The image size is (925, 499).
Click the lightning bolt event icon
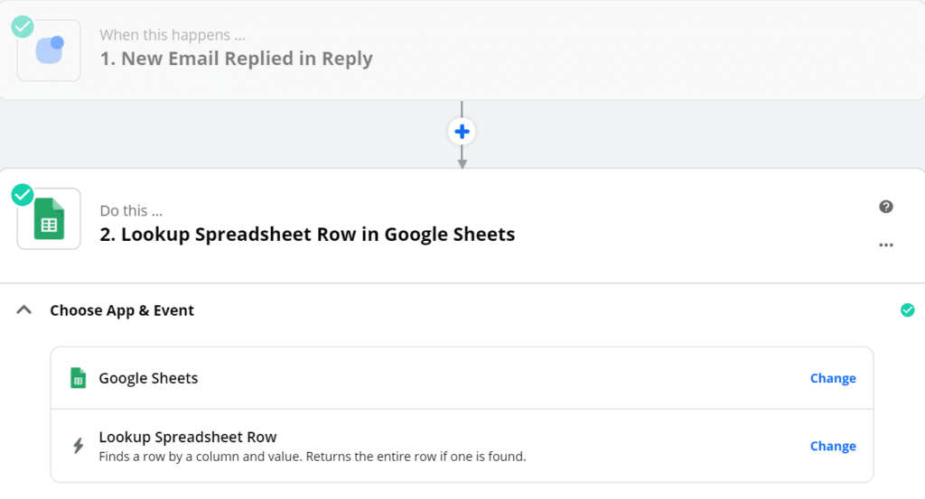pyautogui.click(x=79, y=446)
